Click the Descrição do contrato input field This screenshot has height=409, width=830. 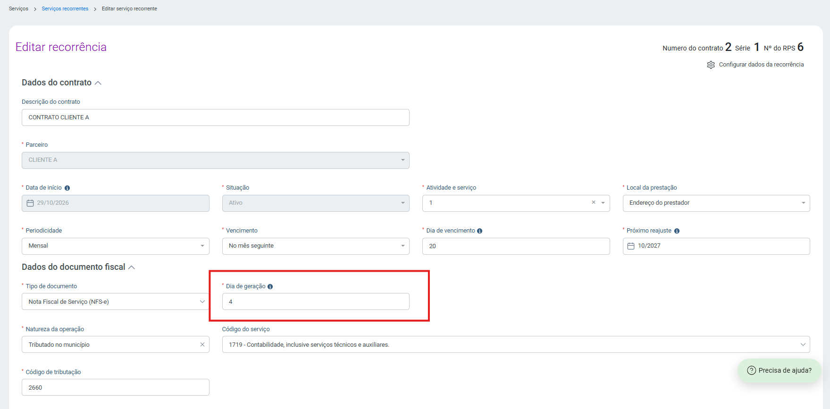pos(215,117)
